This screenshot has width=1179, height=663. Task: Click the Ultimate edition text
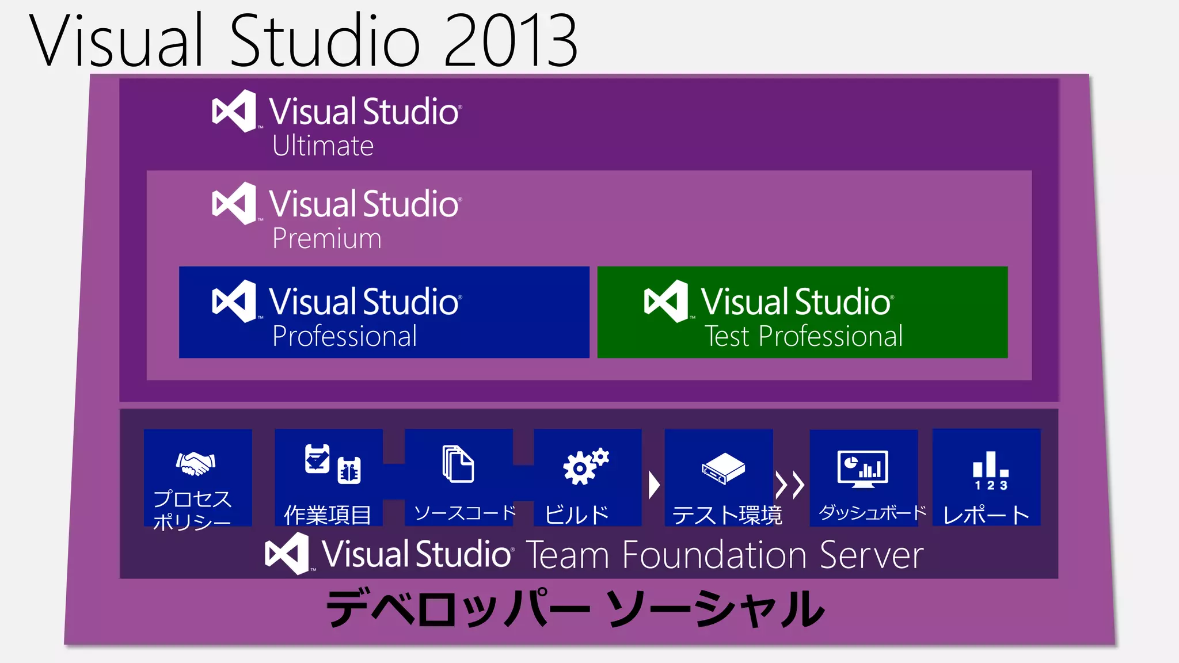(323, 146)
